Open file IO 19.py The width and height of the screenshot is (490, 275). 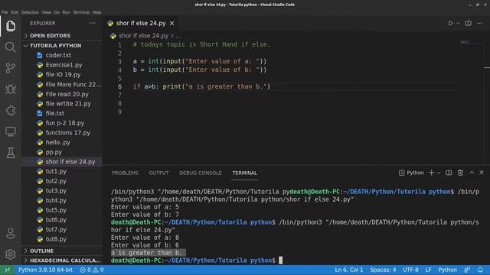62,75
